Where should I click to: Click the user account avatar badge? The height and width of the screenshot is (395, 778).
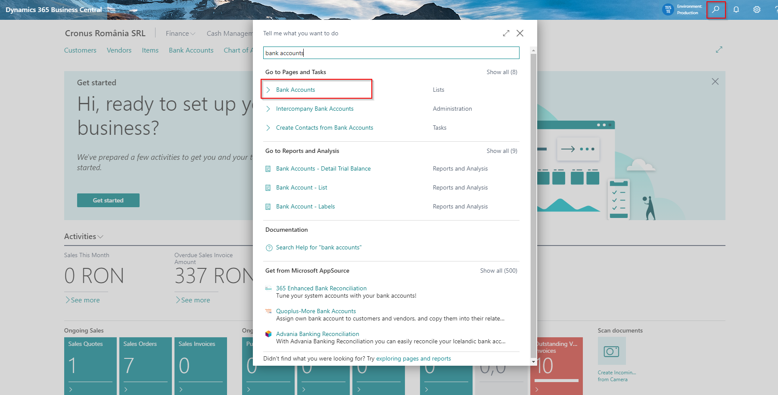click(x=668, y=9)
